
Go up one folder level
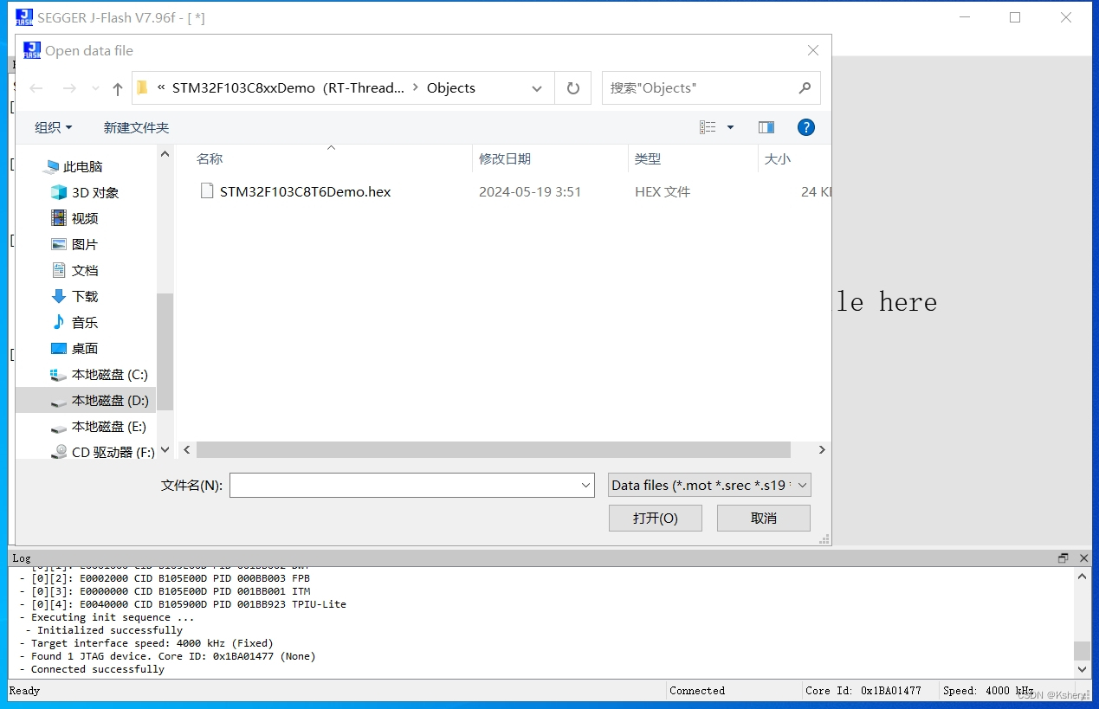(x=118, y=88)
